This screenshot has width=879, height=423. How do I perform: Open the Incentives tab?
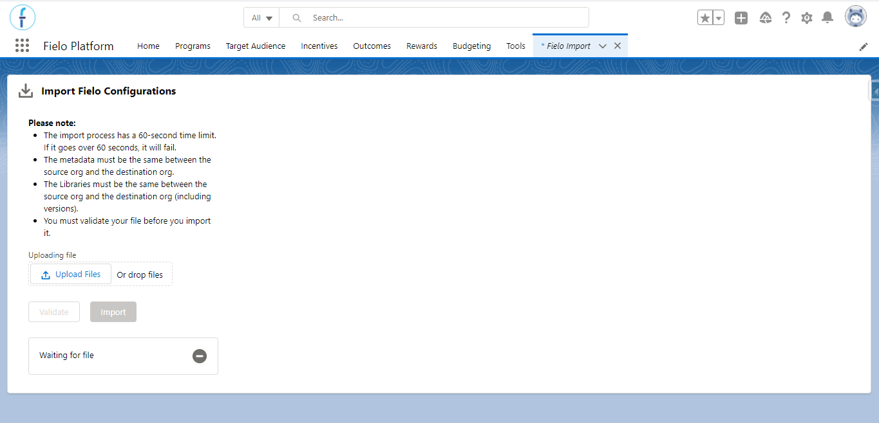[319, 46]
